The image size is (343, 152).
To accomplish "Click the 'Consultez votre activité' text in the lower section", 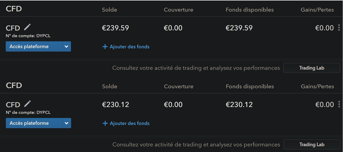I will click(196, 145).
